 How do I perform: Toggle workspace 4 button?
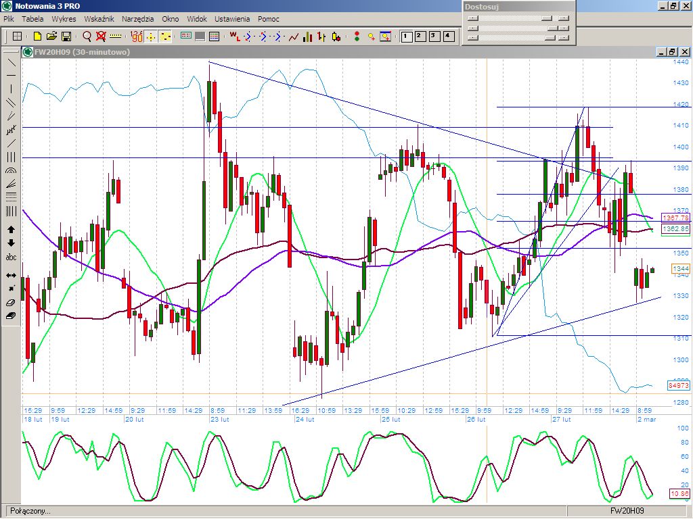(447, 36)
